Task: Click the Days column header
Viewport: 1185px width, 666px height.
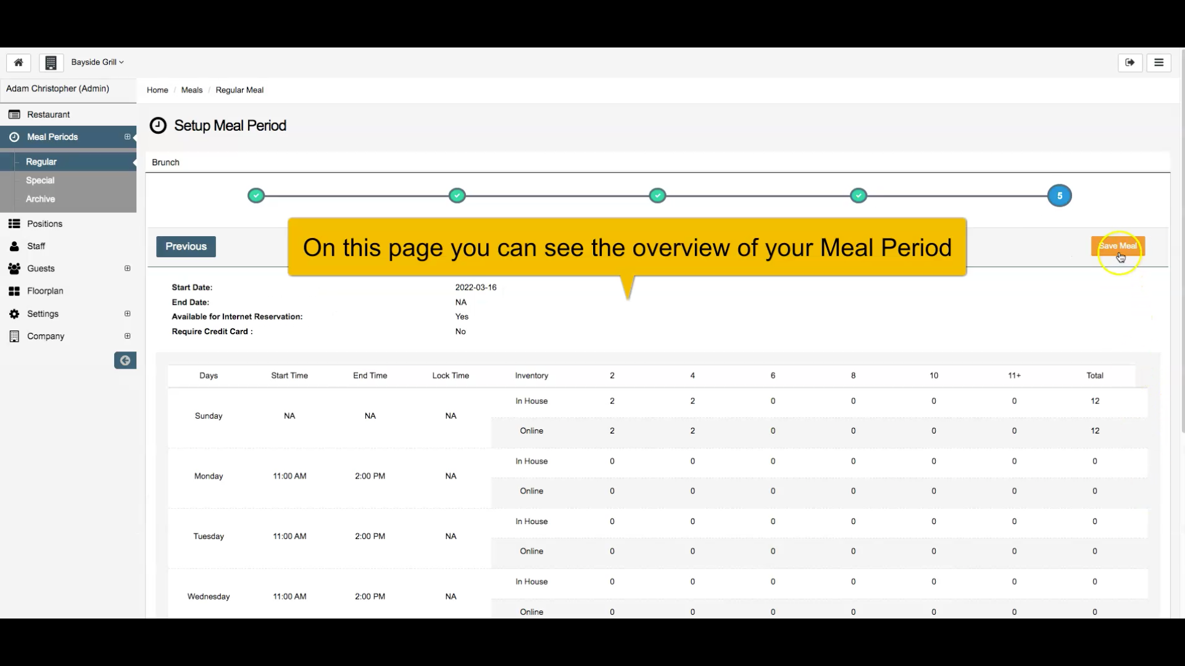Action: (x=209, y=376)
